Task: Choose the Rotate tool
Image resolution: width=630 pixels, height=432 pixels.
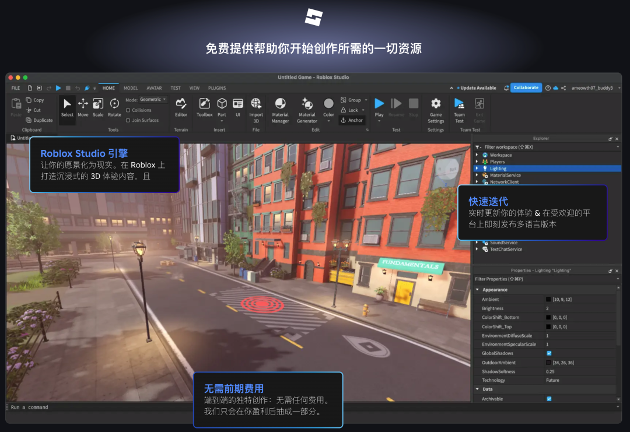Action: click(114, 107)
